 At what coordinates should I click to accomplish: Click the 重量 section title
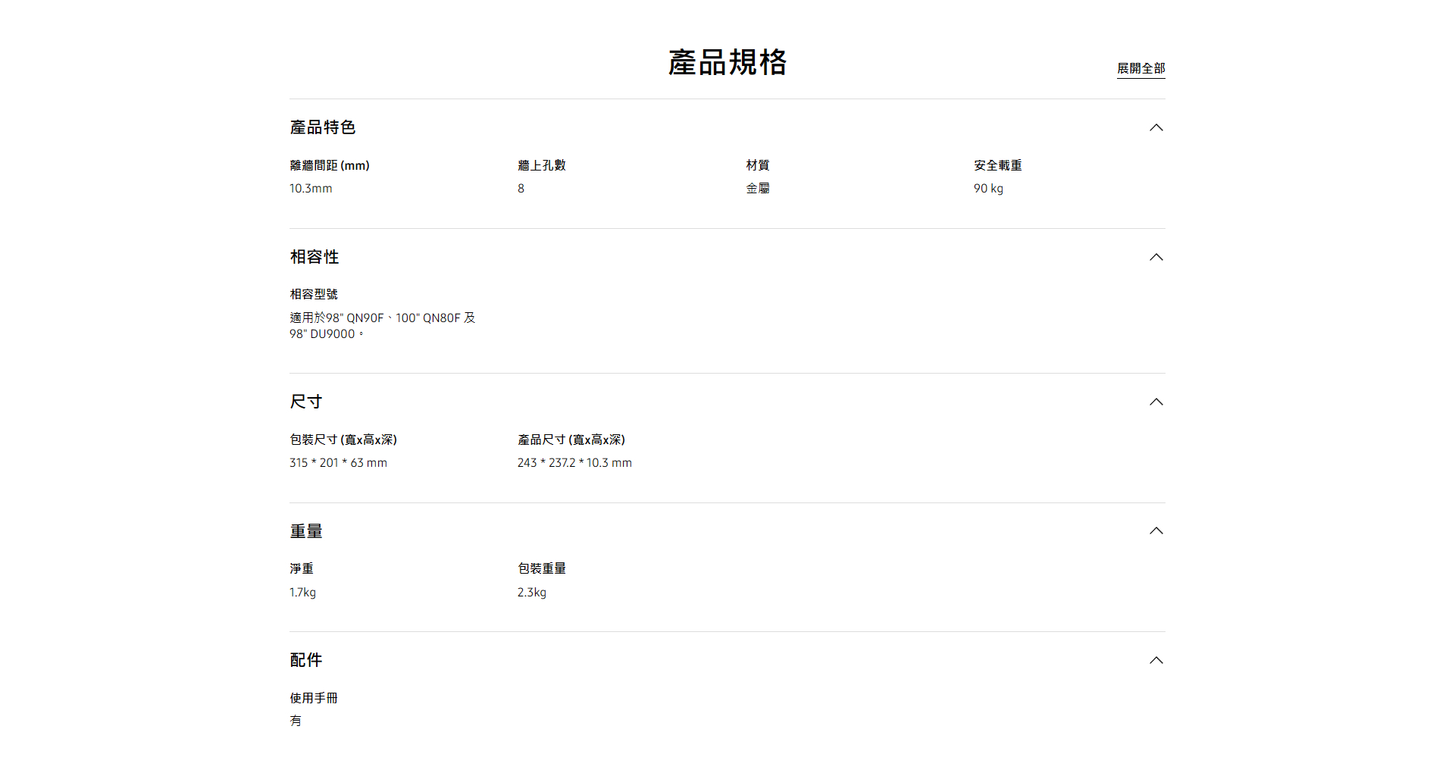(306, 531)
